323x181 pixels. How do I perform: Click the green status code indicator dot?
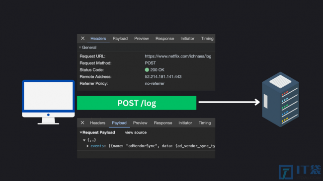click(147, 70)
